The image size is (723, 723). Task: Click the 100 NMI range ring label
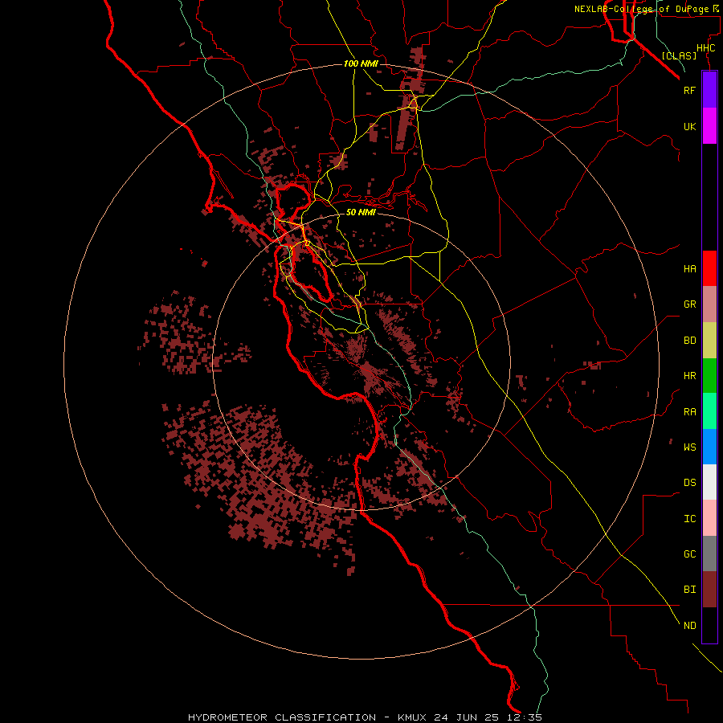click(361, 63)
